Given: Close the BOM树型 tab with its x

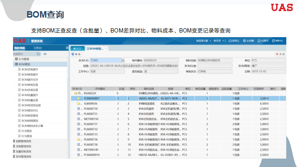Looking at the screenshot, I should coord(106,48).
